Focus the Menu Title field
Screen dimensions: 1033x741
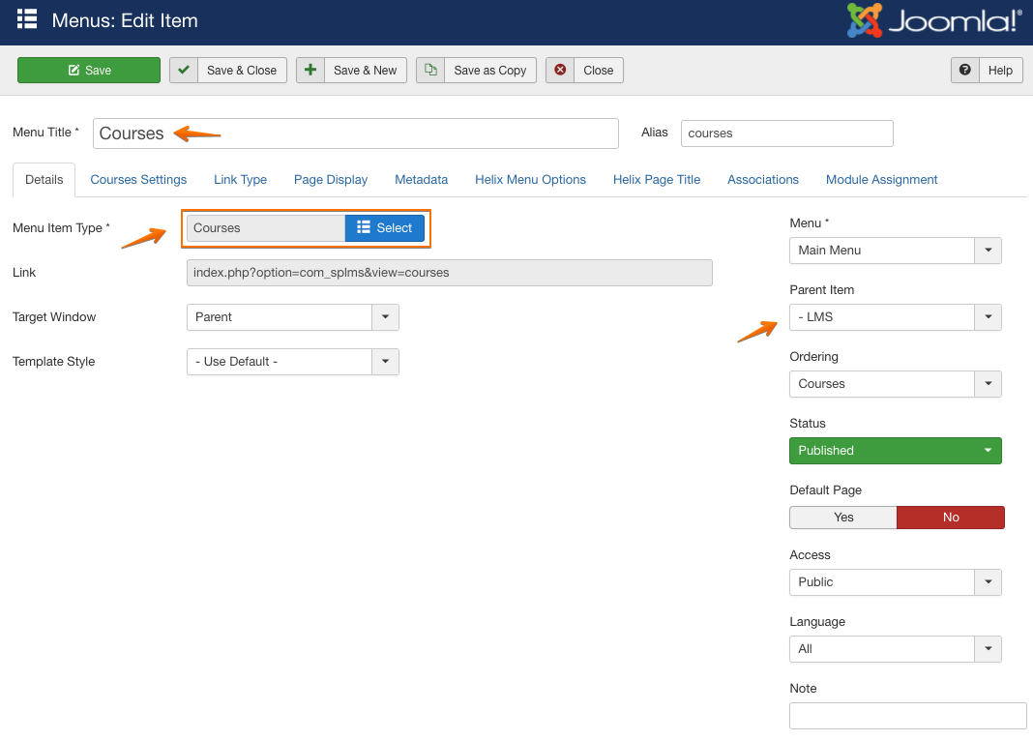click(356, 133)
